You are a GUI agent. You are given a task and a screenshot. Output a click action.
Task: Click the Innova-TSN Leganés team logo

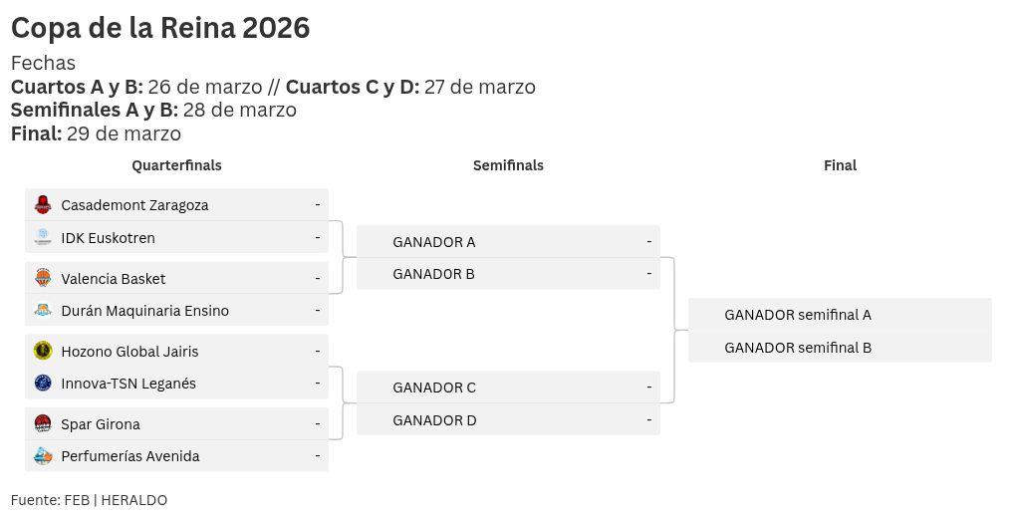42,384
